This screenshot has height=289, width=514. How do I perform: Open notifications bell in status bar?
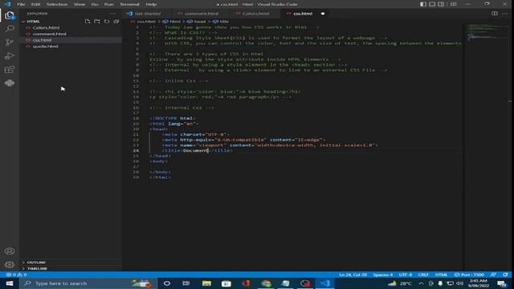pyautogui.click(x=505, y=275)
